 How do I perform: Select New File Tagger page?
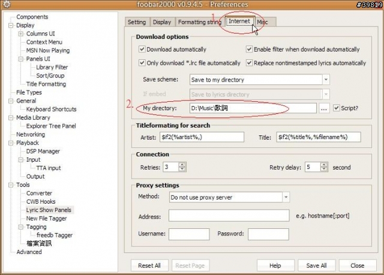click(46, 219)
